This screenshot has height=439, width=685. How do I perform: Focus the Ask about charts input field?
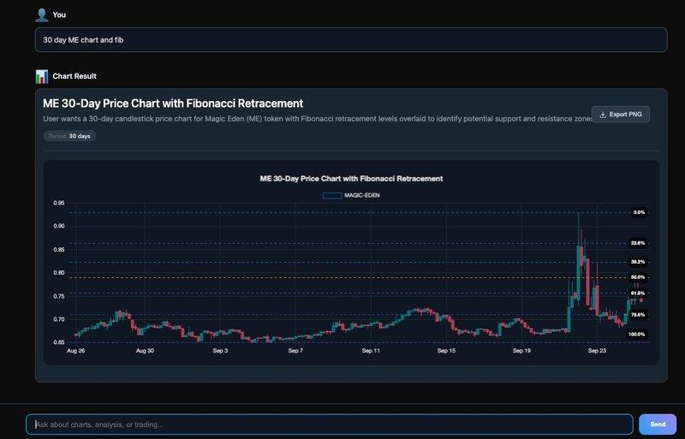(330, 424)
